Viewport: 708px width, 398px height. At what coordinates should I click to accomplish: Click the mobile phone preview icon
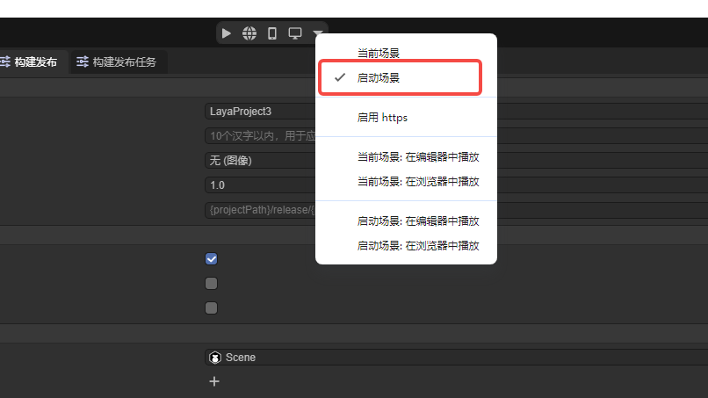[x=272, y=33]
